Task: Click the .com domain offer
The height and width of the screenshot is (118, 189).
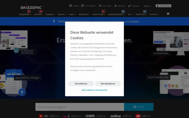Action: (x=95, y=116)
